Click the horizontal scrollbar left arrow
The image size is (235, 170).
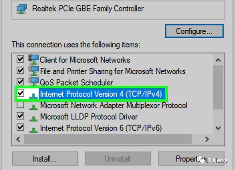[x=18, y=139]
